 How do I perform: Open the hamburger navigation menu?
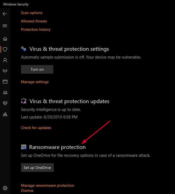click(x=5, y=26)
